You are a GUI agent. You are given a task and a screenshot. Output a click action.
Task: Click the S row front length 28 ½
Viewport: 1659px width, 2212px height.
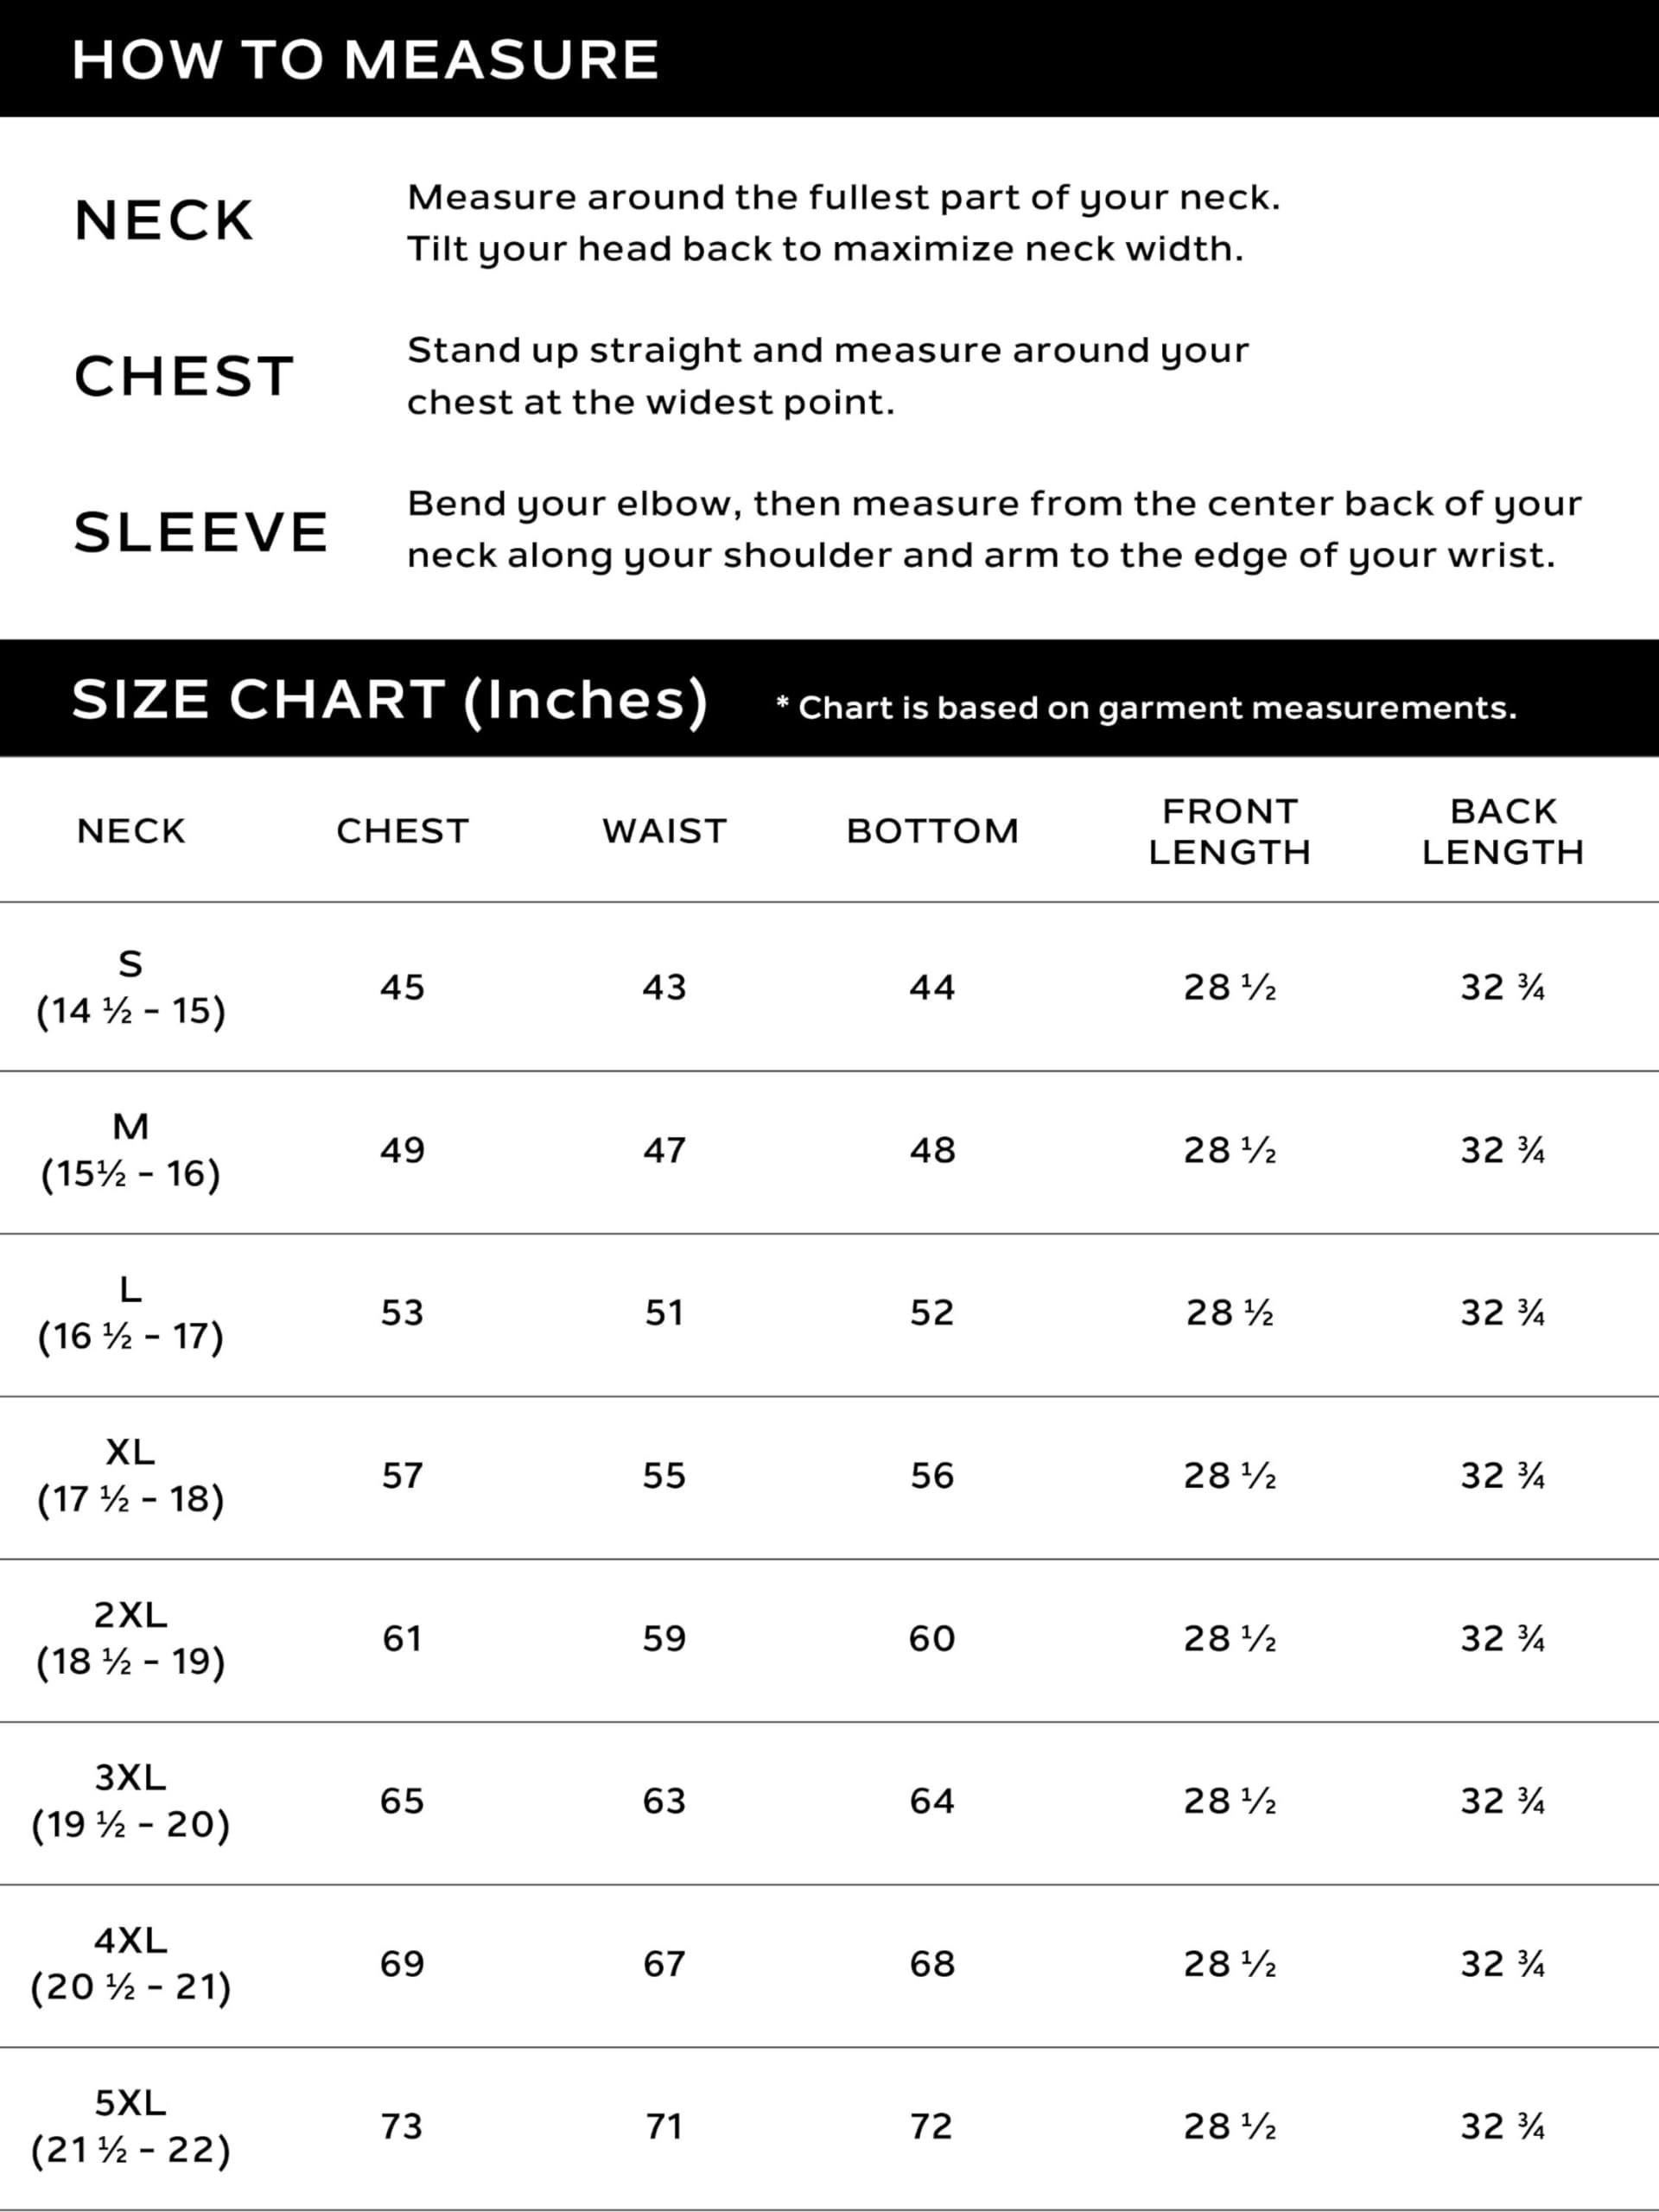point(1229,988)
